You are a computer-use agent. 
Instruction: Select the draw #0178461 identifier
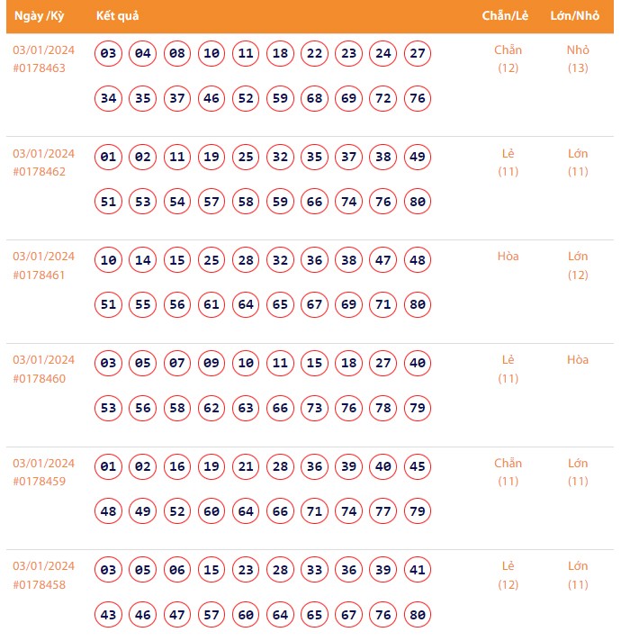(39, 275)
